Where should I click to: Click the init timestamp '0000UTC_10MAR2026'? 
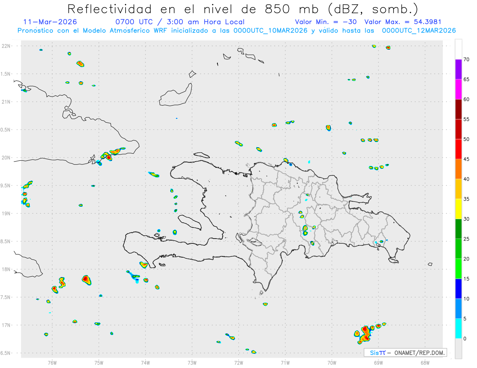click(270, 31)
